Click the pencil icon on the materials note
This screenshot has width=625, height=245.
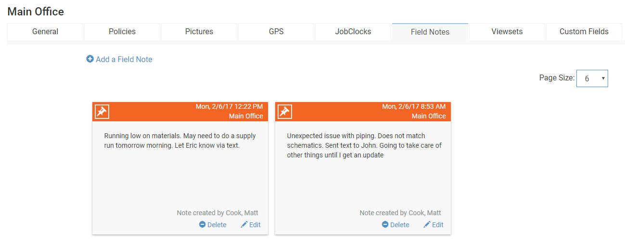[244, 225]
